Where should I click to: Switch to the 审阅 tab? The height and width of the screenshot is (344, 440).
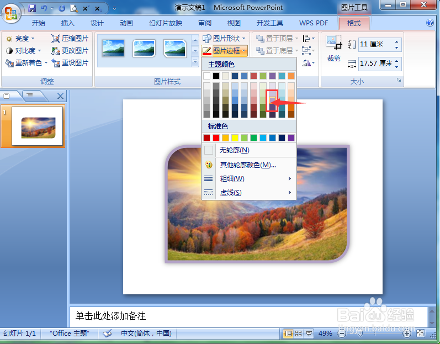[x=205, y=23]
